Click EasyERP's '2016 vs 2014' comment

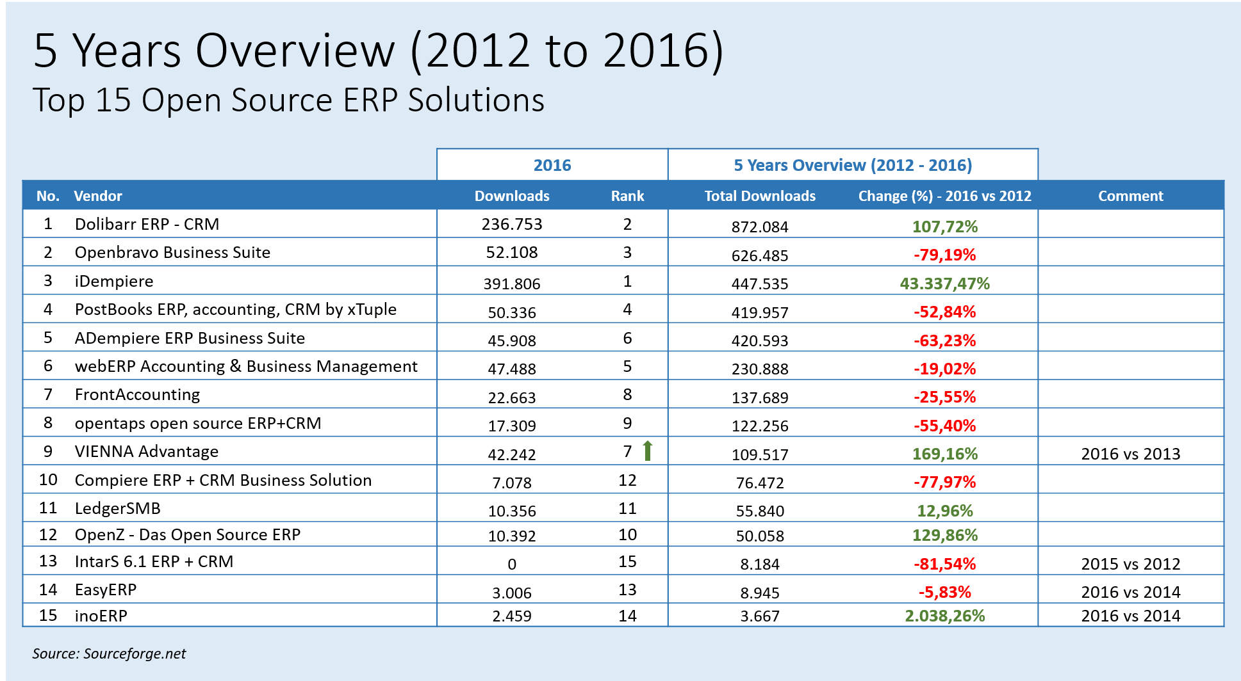coord(1131,592)
